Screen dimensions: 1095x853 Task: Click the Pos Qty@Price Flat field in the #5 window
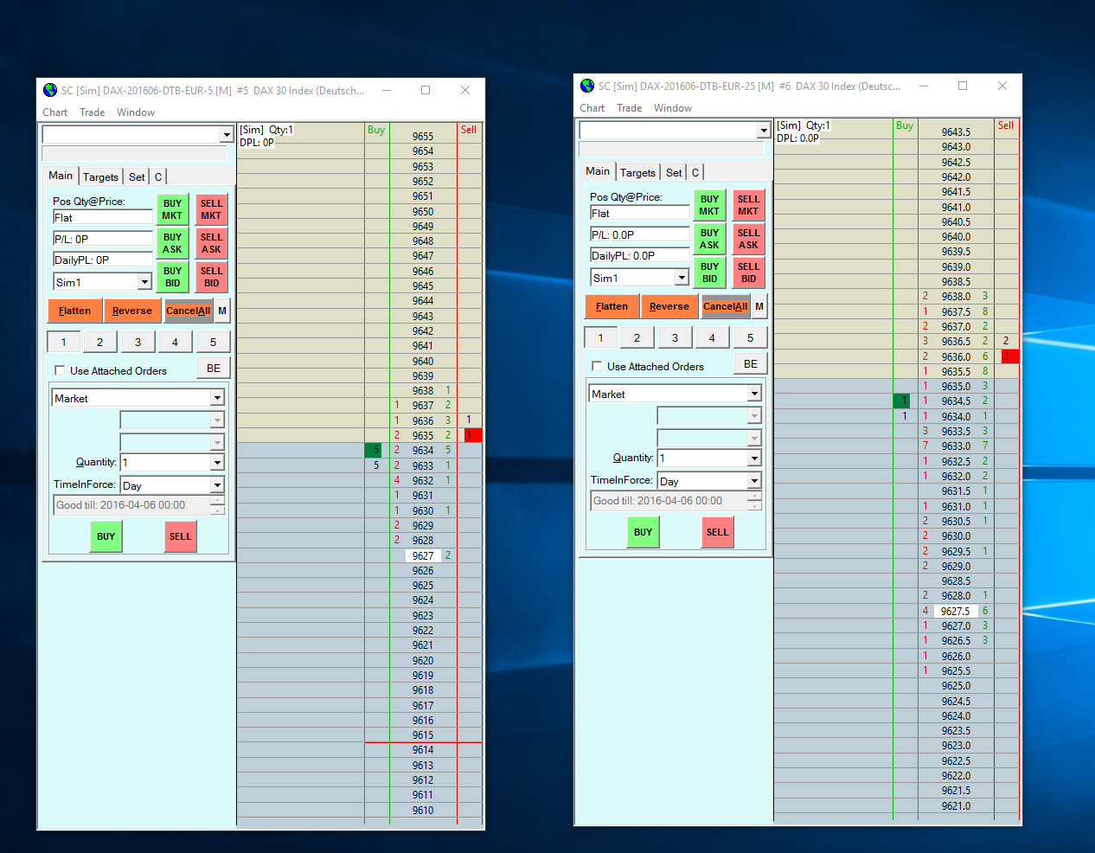[103, 218]
